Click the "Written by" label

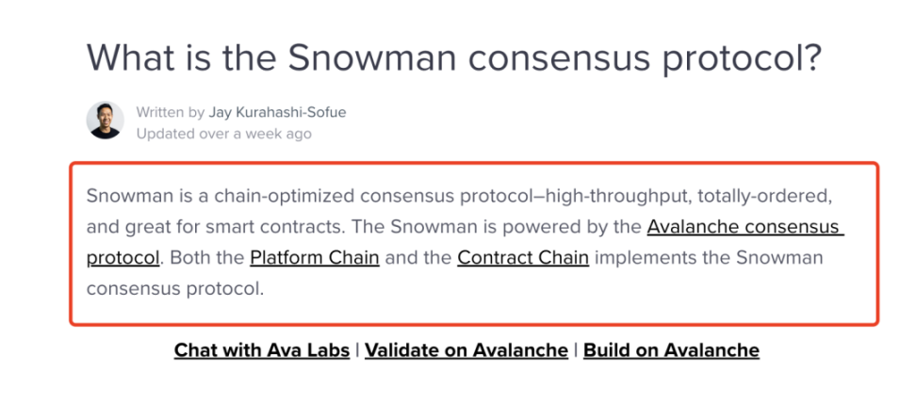(x=170, y=112)
